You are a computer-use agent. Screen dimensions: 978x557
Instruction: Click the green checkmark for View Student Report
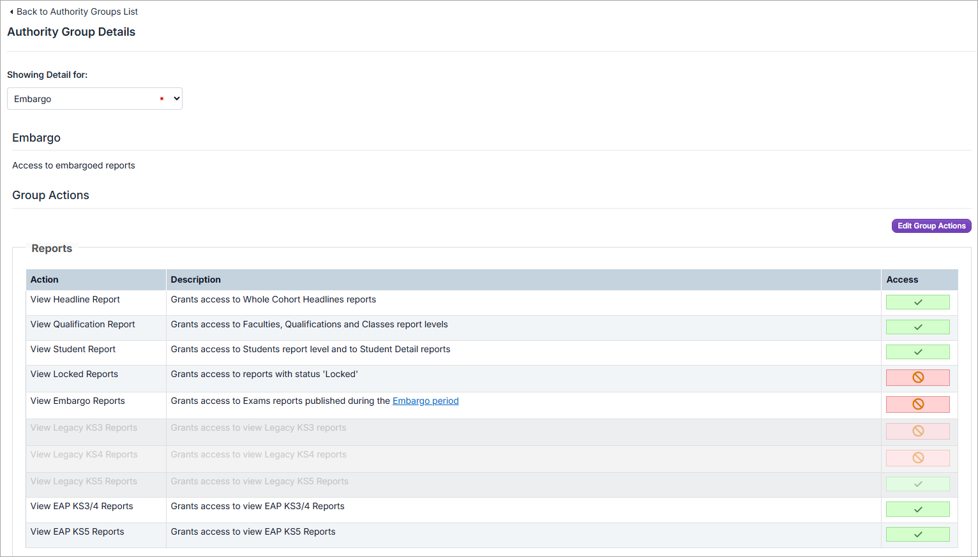[x=917, y=352]
